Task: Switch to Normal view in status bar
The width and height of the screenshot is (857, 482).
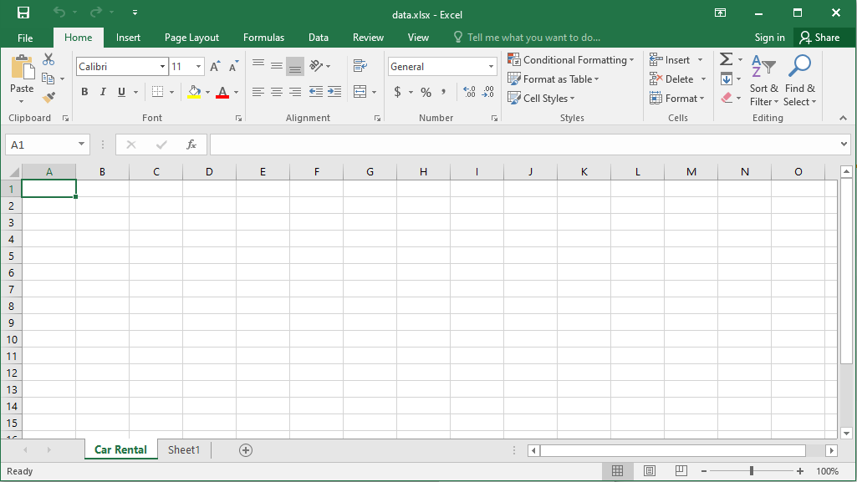Action: click(x=618, y=471)
